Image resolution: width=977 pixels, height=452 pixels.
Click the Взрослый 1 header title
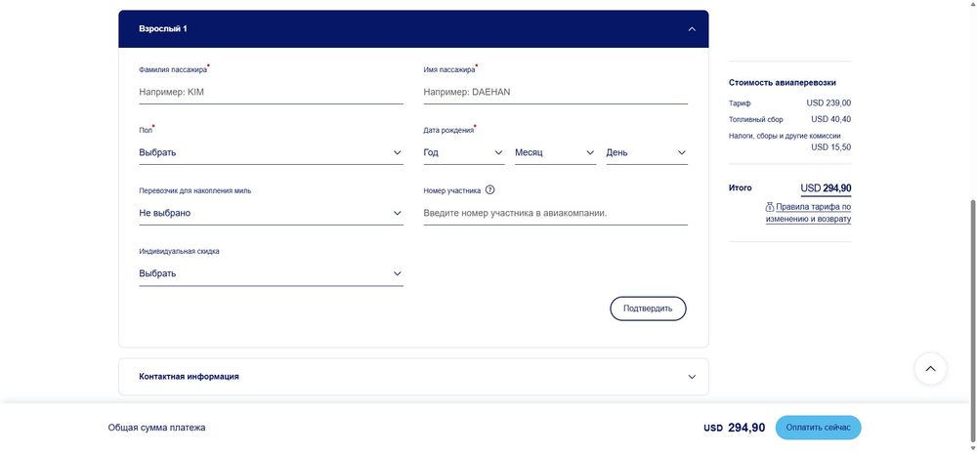[x=163, y=28]
